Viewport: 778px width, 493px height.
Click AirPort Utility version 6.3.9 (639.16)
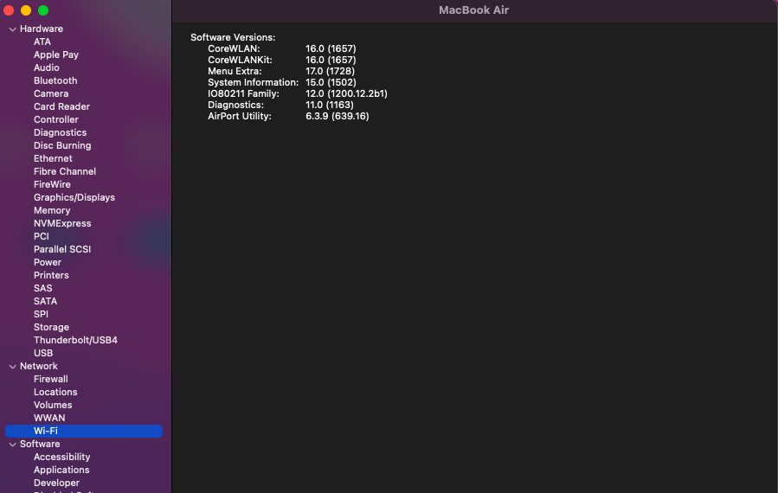338,116
